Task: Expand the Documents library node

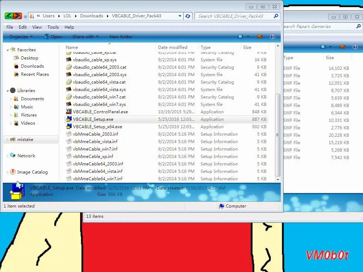Action: pos(11,99)
